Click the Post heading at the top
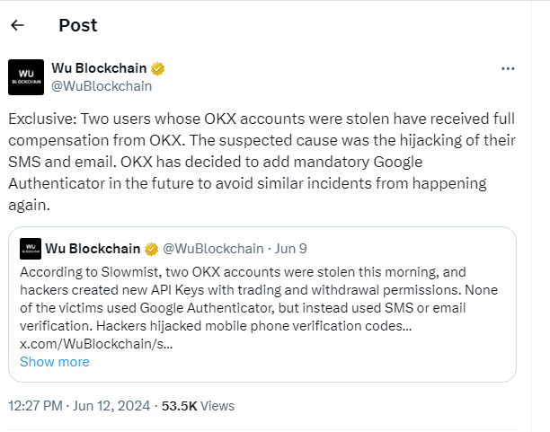The height and width of the screenshot is (432, 550). [77, 25]
